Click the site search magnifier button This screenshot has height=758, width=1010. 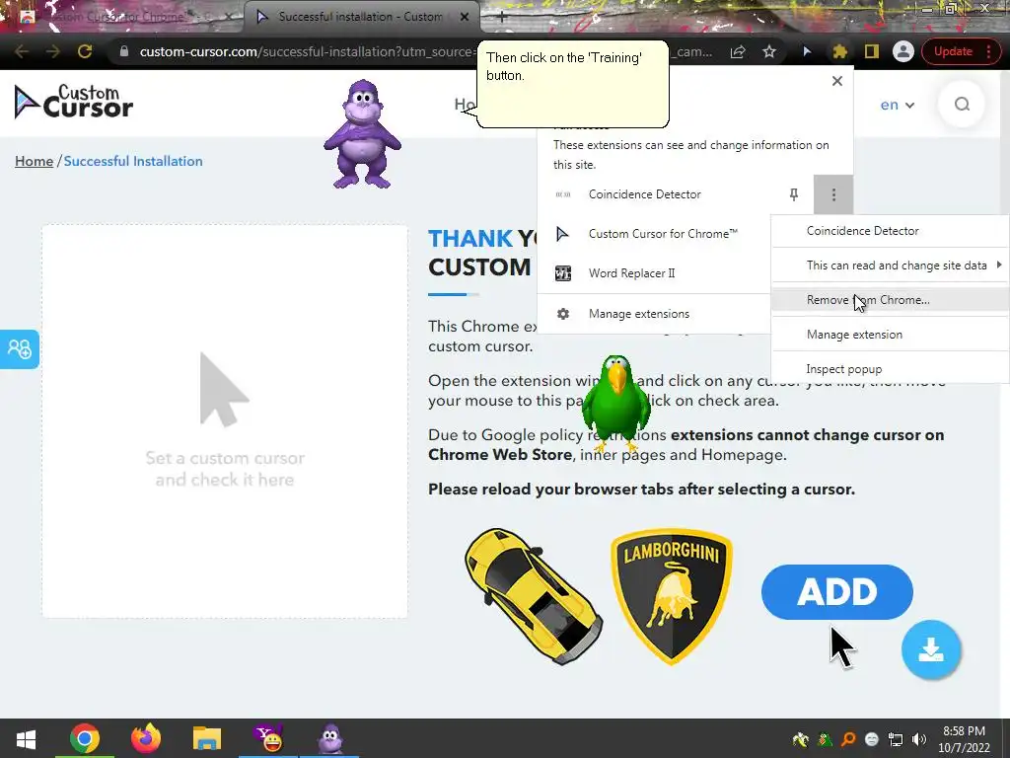(962, 104)
